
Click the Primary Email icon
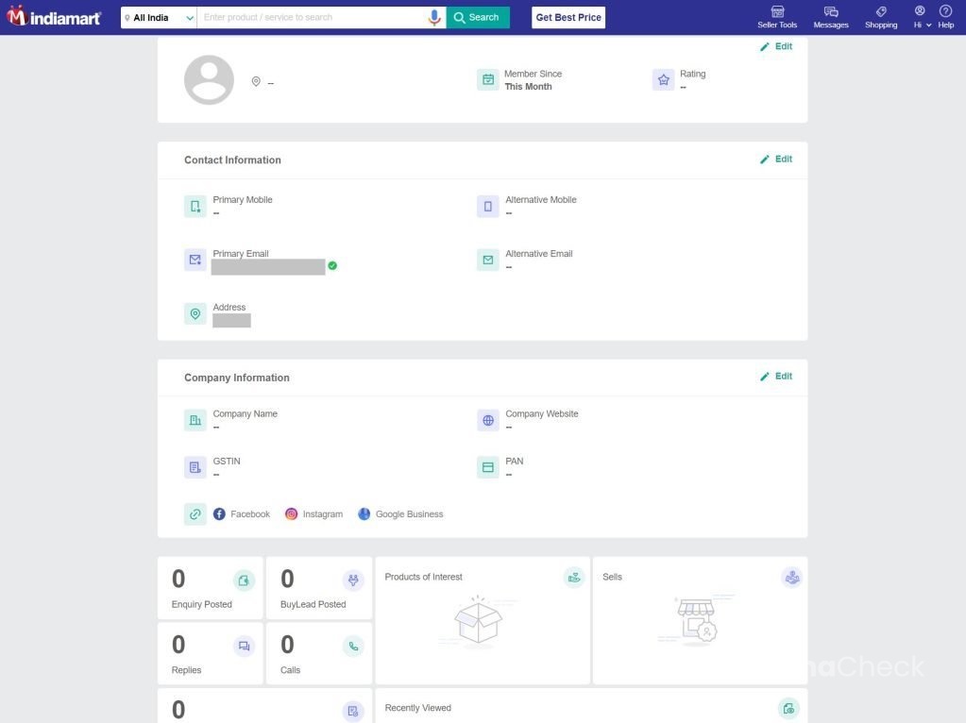(195, 260)
